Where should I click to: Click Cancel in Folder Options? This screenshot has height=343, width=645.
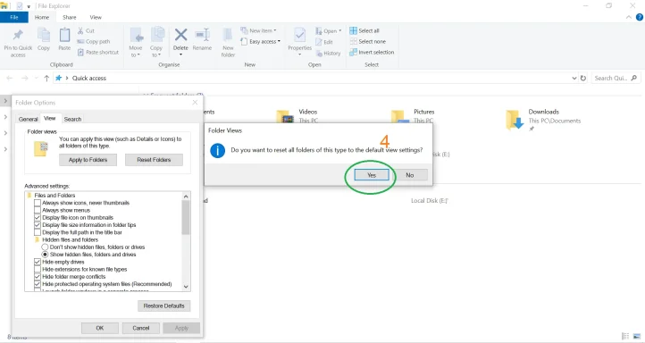tap(140, 328)
